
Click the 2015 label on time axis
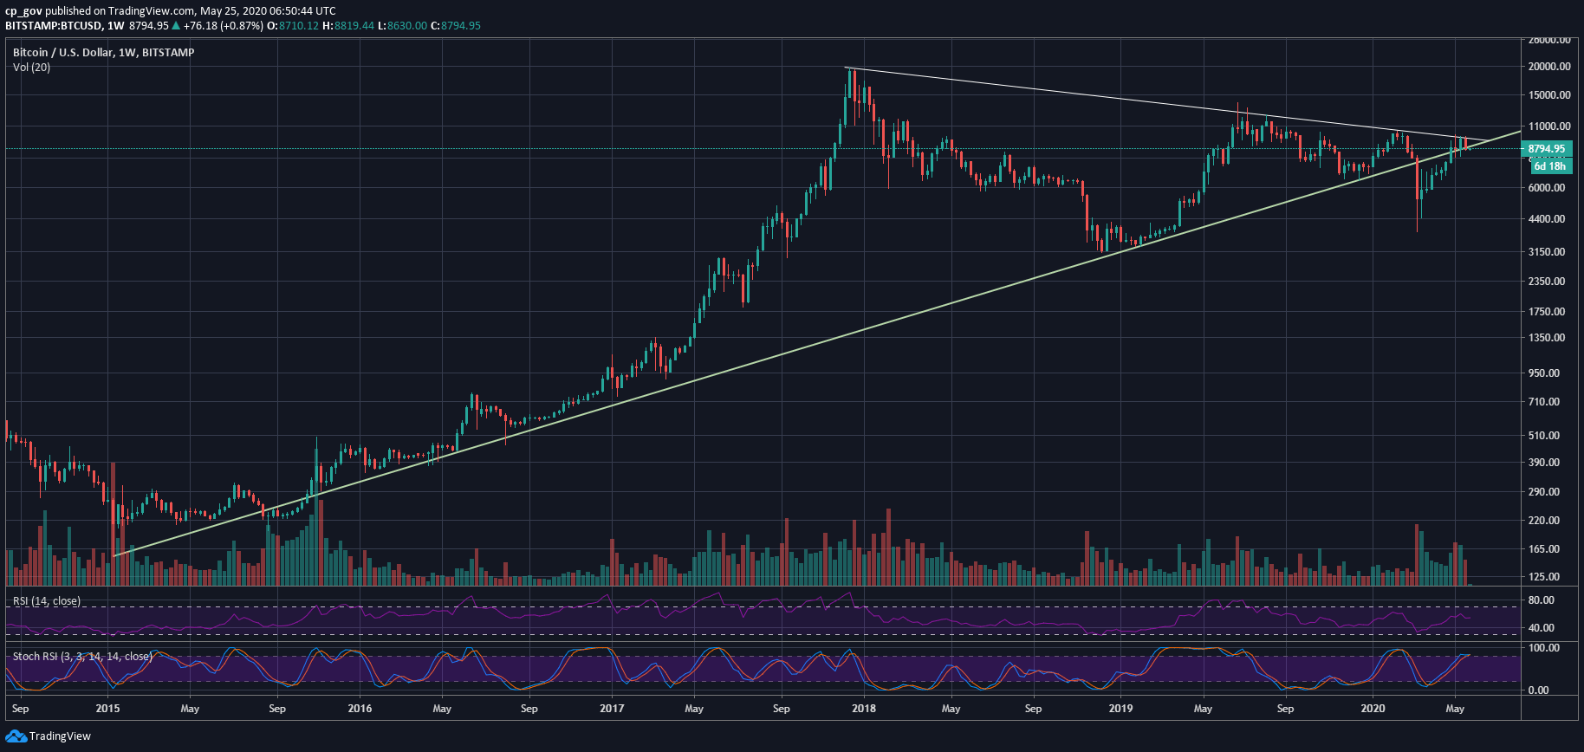(x=107, y=709)
